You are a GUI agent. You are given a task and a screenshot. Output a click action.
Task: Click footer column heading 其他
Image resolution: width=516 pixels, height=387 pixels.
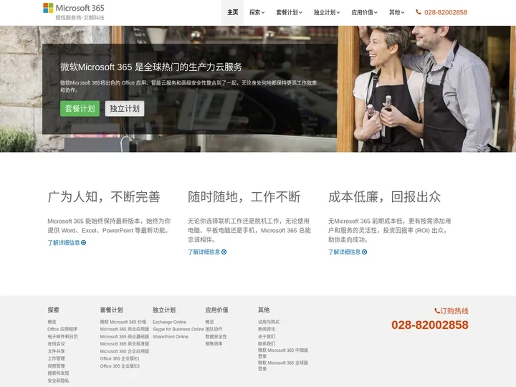264,310
